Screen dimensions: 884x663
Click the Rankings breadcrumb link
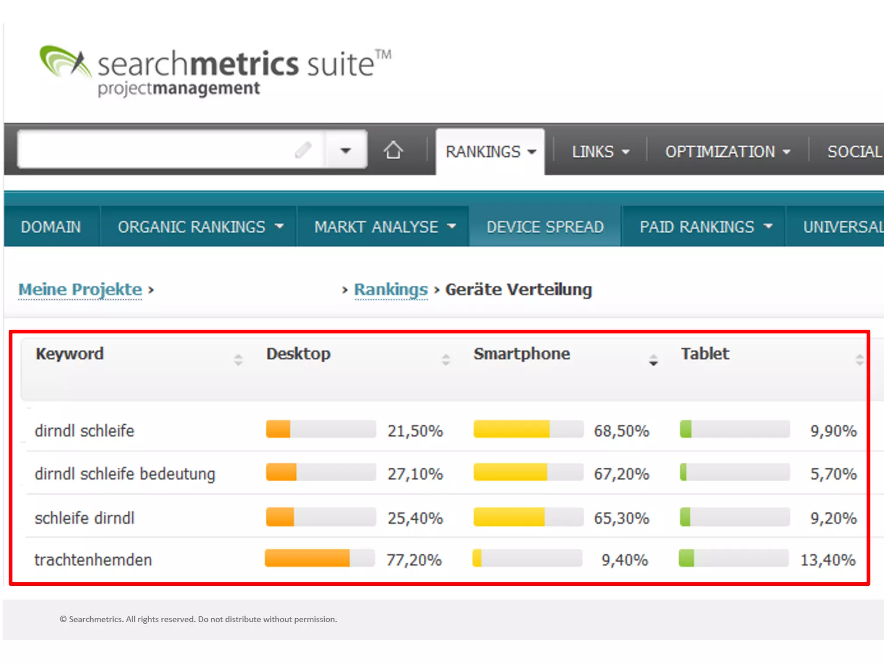tap(391, 289)
